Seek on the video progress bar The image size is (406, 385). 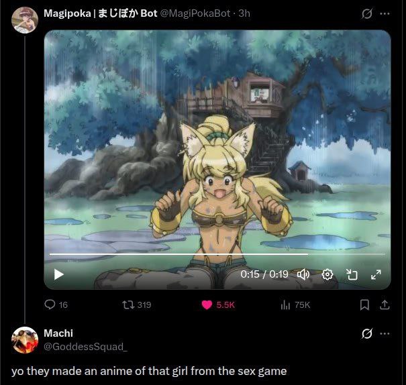pyautogui.click(x=217, y=254)
